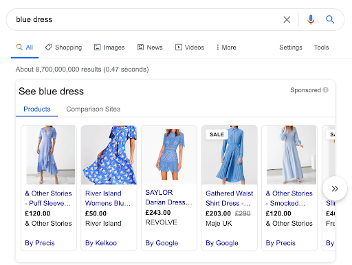Switch to the Videos tab
The width and height of the screenshot is (352, 265).
point(190,47)
